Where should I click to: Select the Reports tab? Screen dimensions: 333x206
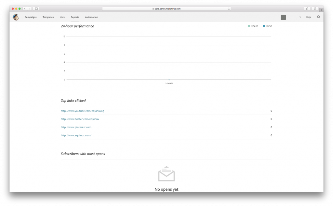coord(75,17)
